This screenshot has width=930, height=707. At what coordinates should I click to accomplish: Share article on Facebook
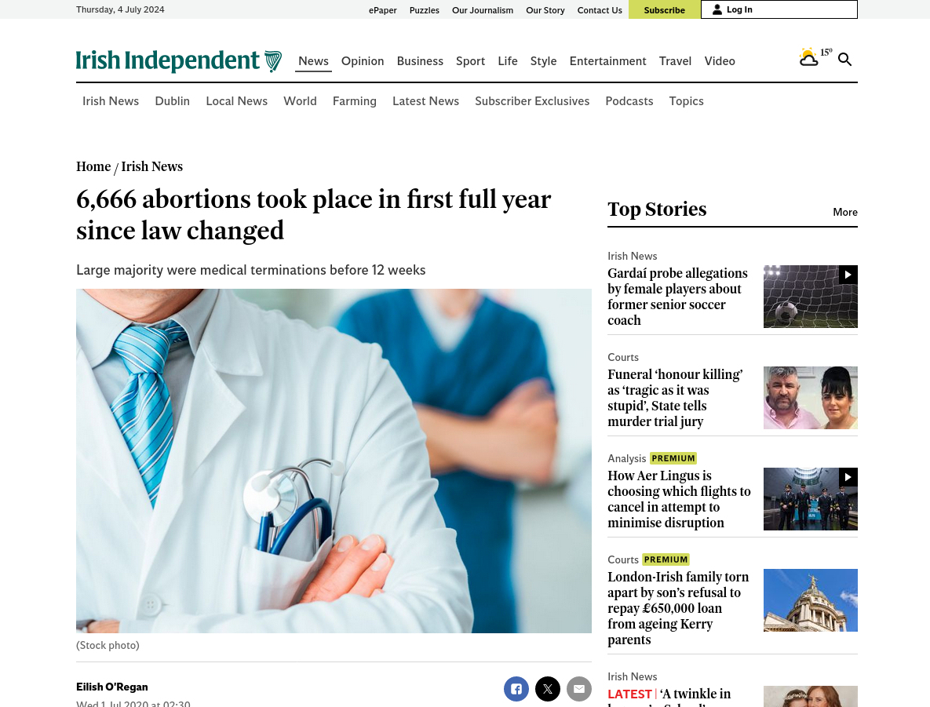(516, 689)
